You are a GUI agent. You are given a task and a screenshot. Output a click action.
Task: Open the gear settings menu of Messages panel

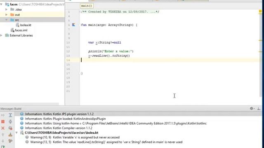click(x=252, y=109)
